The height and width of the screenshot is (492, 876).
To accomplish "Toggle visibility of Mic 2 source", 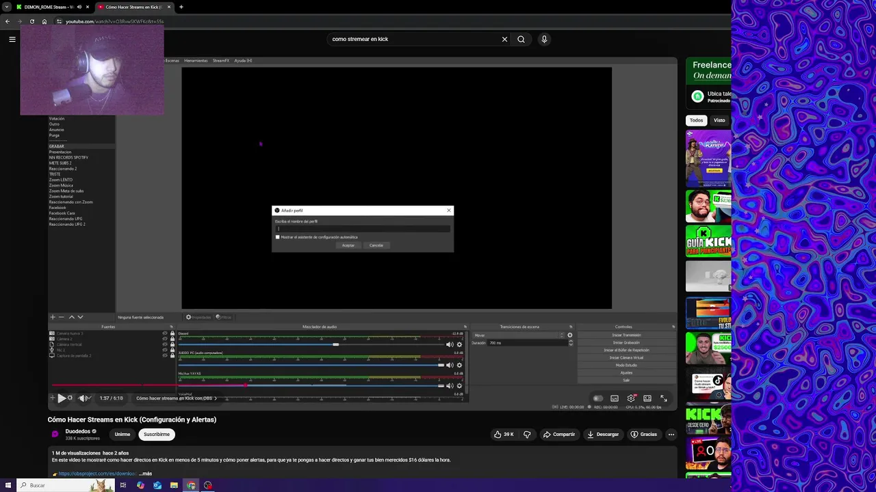I will coord(165,350).
